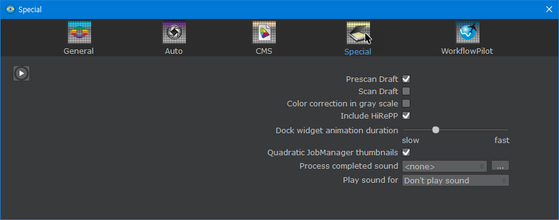Open the Process completed sound dropdown
The width and height of the screenshot is (559, 220).
coord(445,166)
